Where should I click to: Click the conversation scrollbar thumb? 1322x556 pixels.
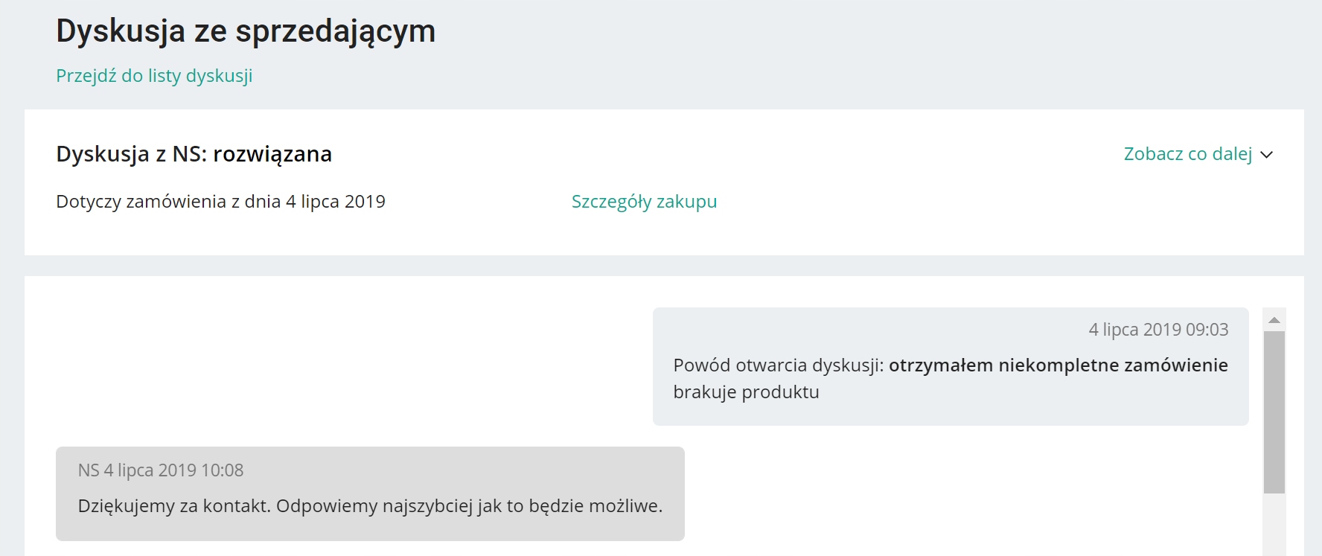point(1274,412)
